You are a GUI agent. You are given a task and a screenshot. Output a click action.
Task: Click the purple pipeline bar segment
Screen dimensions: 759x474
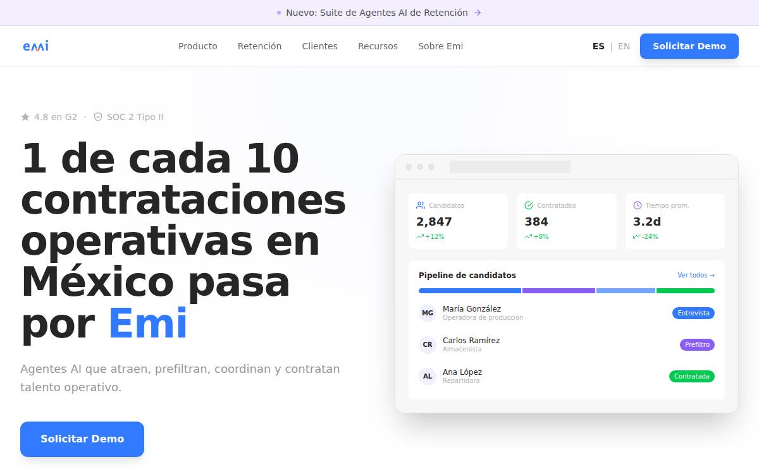pyautogui.click(x=558, y=291)
